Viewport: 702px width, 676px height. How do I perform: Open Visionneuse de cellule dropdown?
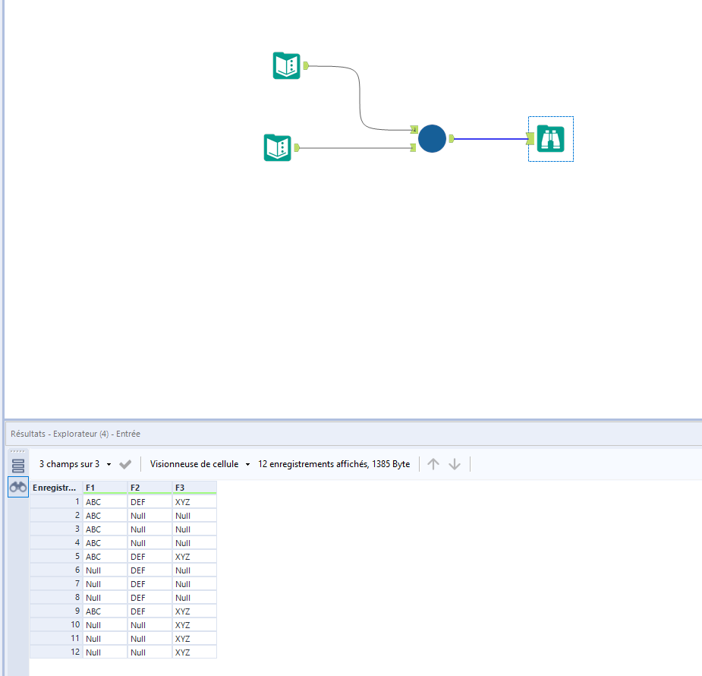(x=200, y=464)
